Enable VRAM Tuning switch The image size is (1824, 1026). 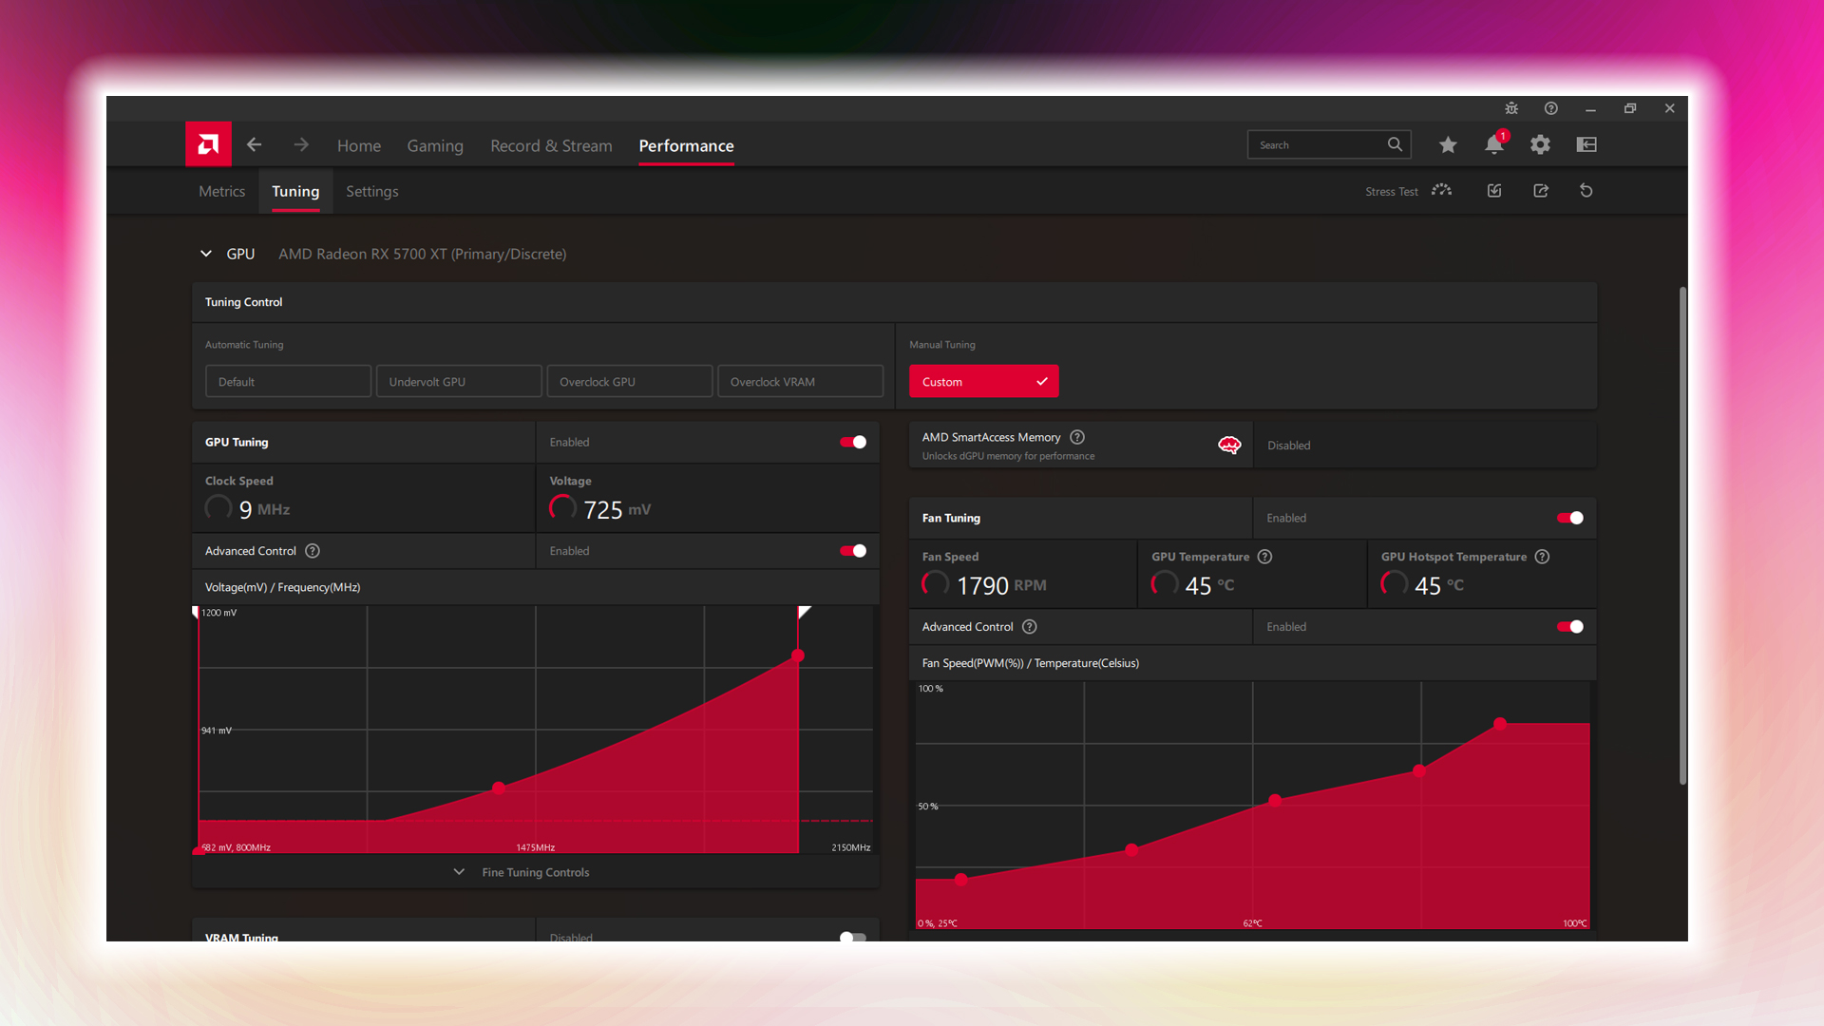pos(853,937)
